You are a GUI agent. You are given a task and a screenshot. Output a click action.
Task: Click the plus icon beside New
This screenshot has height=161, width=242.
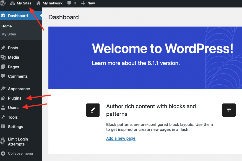click(x=83, y=3)
